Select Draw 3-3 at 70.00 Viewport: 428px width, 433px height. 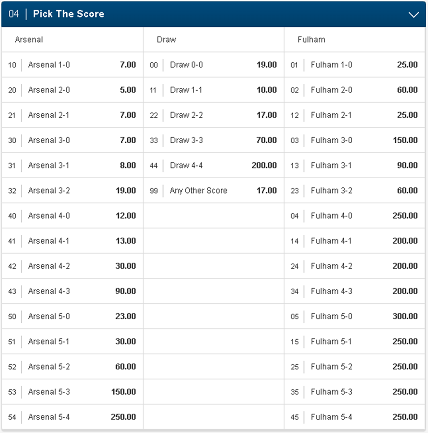pyautogui.click(x=214, y=140)
